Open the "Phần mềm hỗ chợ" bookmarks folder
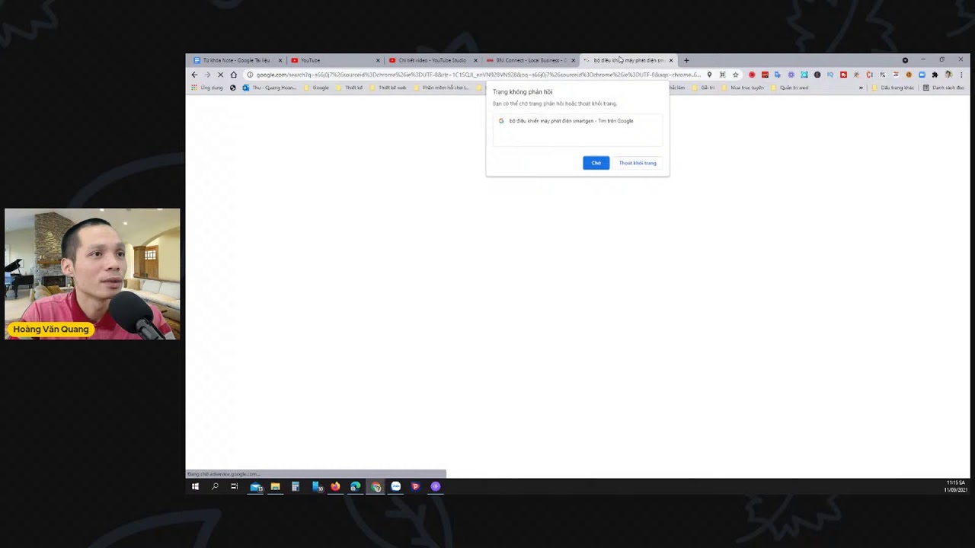975x548 pixels. [442, 88]
